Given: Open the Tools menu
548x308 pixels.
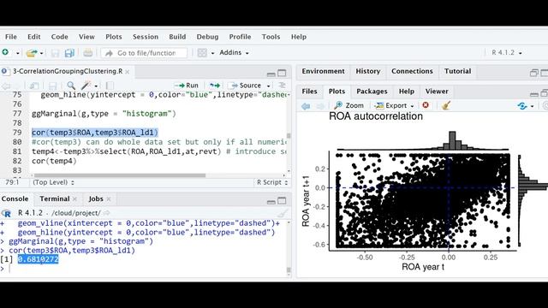Looking at the screenshot, I should click(x=271, y=37).
